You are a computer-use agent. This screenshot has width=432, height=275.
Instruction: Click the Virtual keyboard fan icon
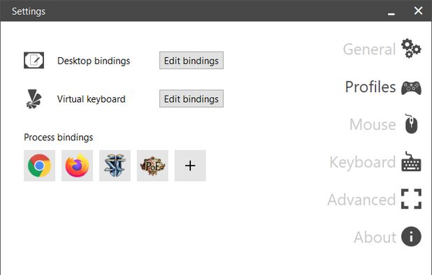click(34, 98)
